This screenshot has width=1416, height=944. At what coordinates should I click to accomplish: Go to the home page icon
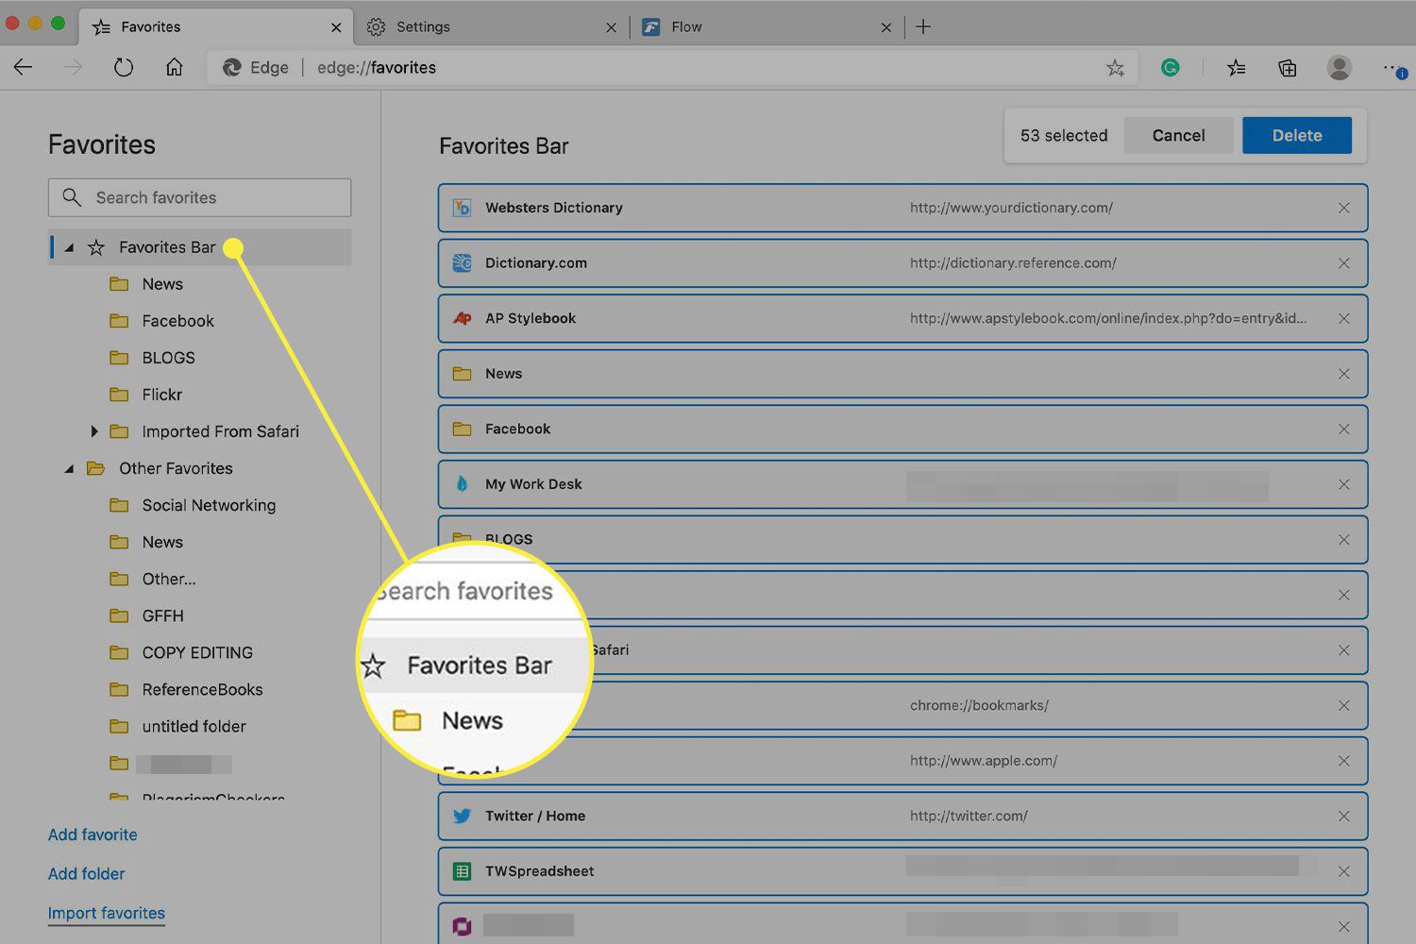pyautogui.click(x=175, y=68)
